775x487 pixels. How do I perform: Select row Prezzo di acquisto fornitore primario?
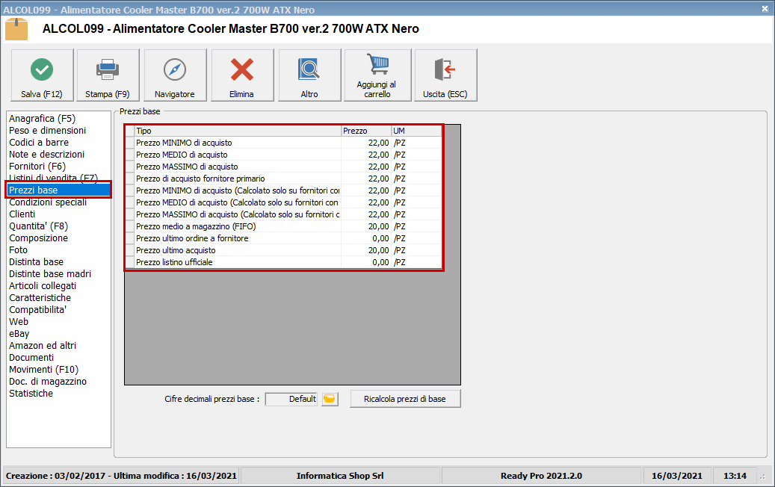[284, 179]
